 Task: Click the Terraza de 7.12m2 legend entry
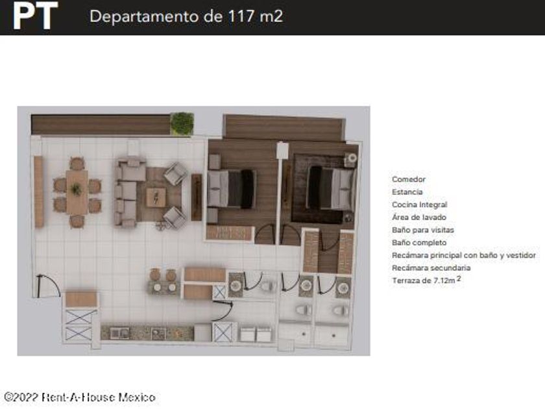[x=426, y=280]
